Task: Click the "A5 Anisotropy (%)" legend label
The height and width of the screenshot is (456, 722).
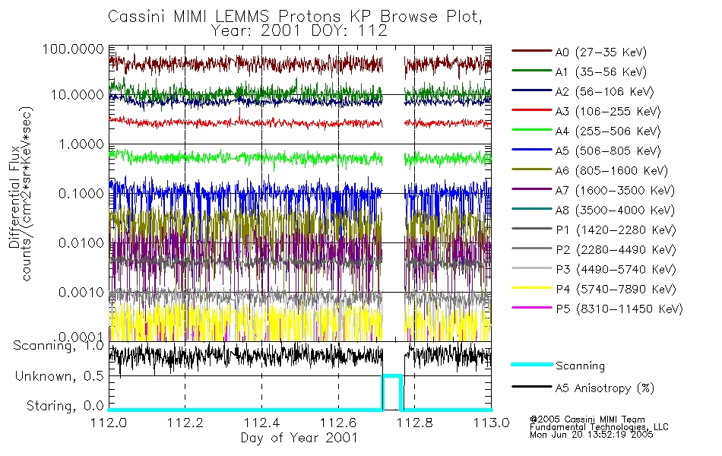Action: tap(605, 388)
